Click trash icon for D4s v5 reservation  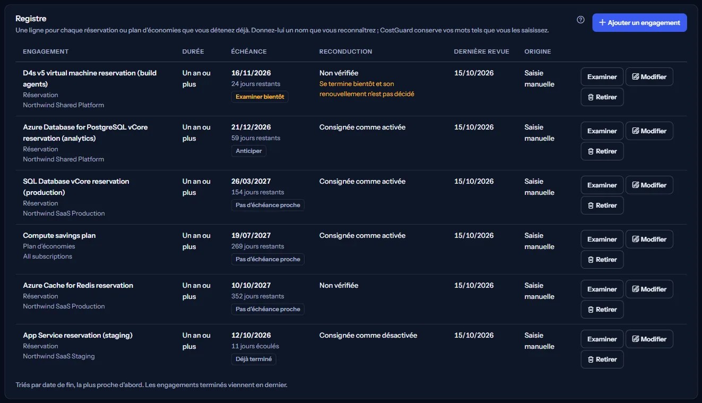pos(591,97)
